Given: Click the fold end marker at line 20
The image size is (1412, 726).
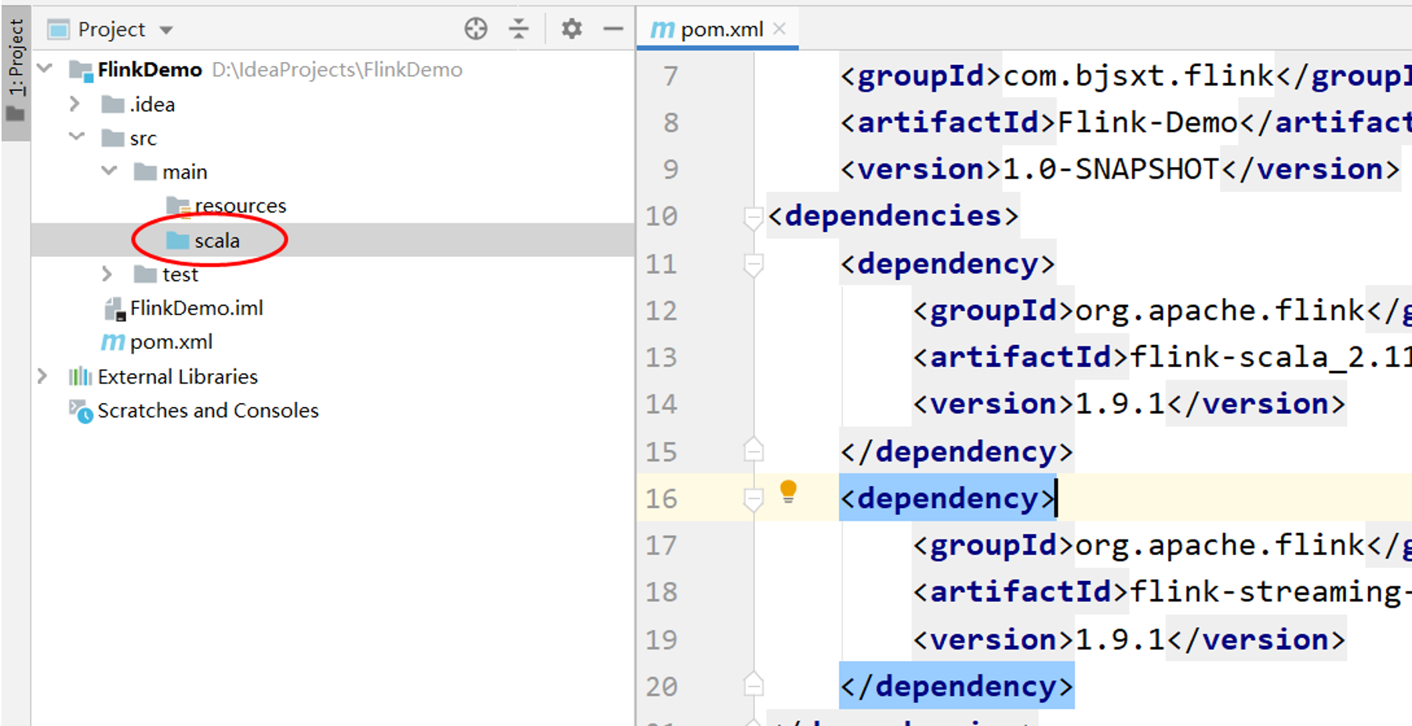Looking at the screenshot, I should pyautogui.click(x=753, y=684).
